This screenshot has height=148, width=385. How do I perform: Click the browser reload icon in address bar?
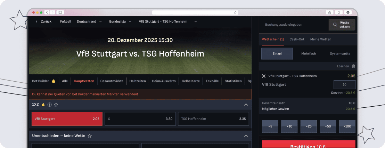[x=235, y=12]
